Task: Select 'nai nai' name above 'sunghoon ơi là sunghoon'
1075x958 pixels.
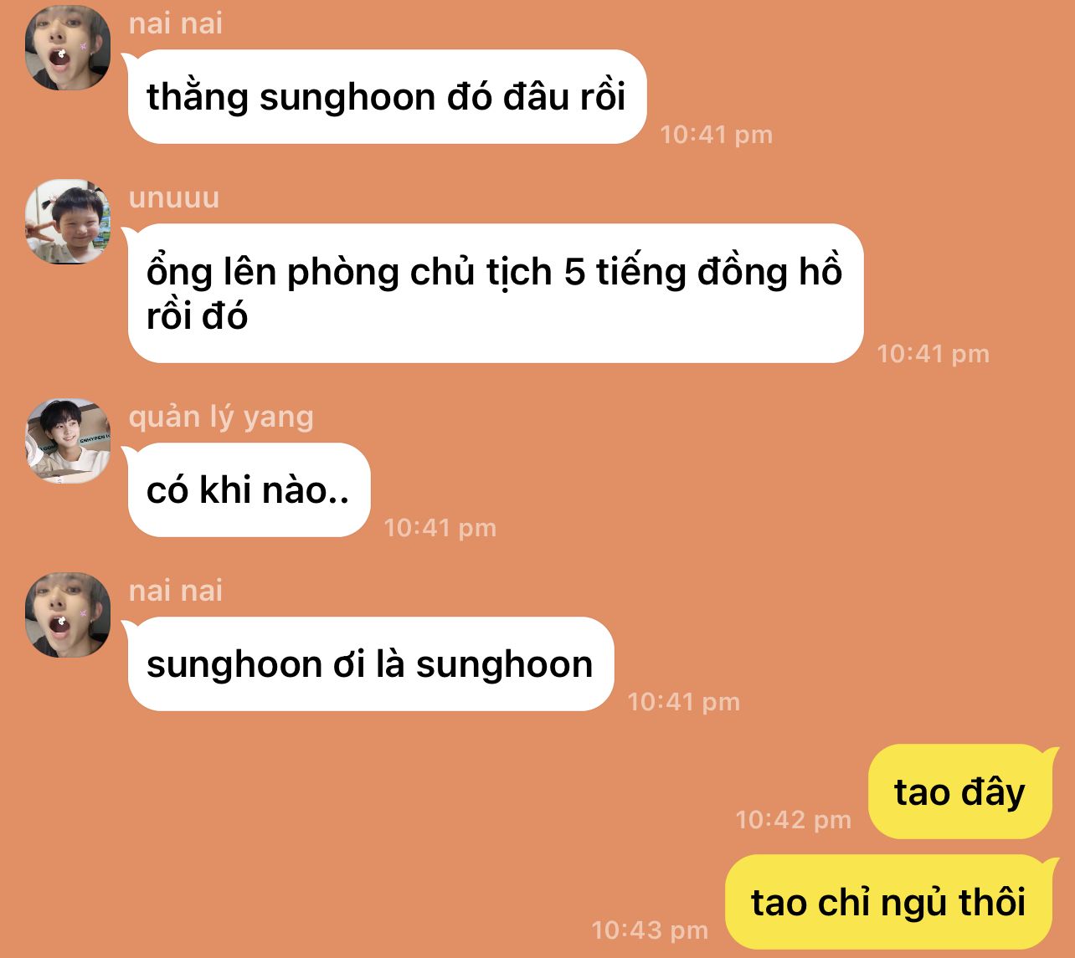Action: coord(176,591)
